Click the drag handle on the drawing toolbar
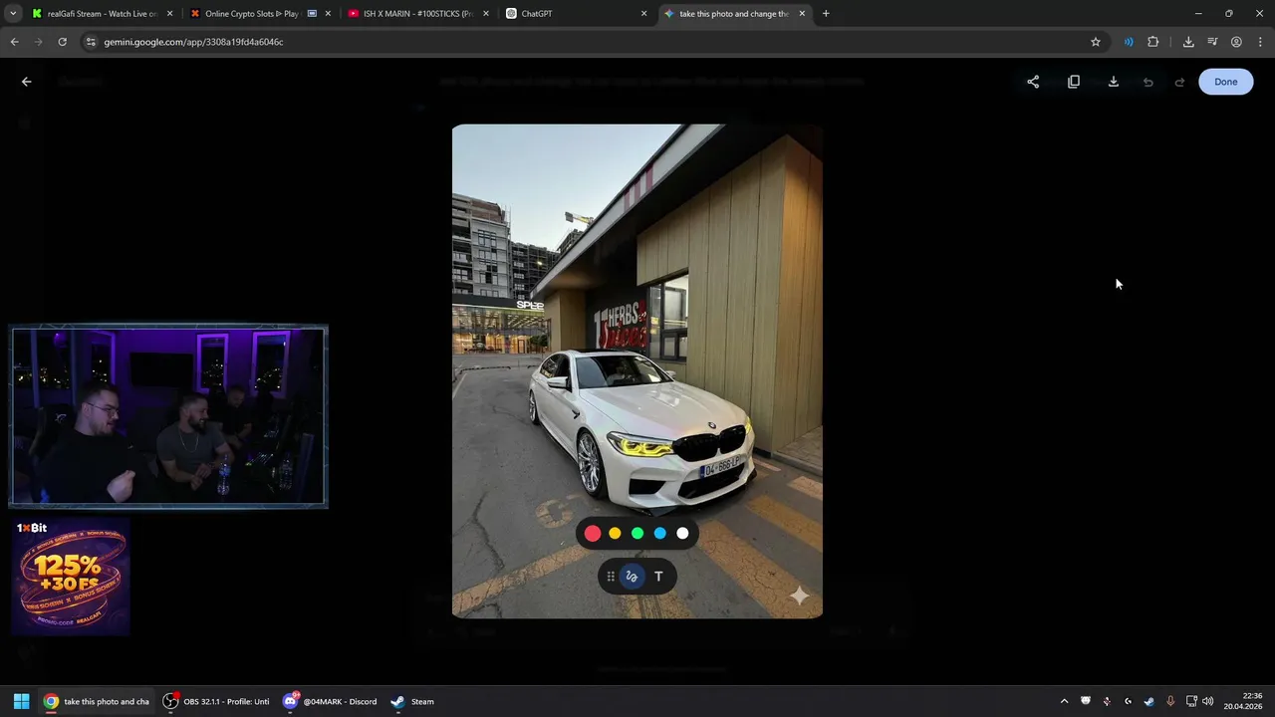 (x=611, y=577)
